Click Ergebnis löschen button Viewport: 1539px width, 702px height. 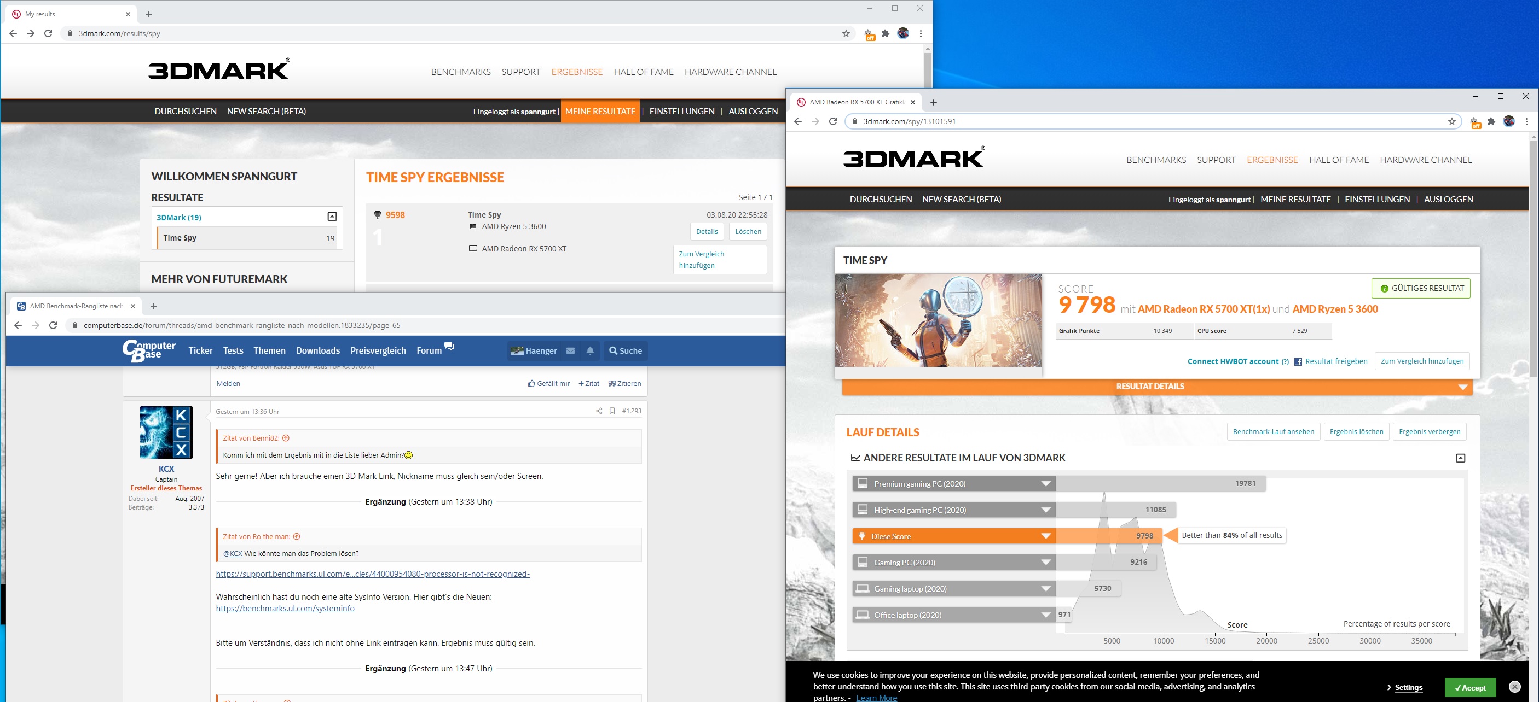pyautogui.click(x=1356, y=431)
